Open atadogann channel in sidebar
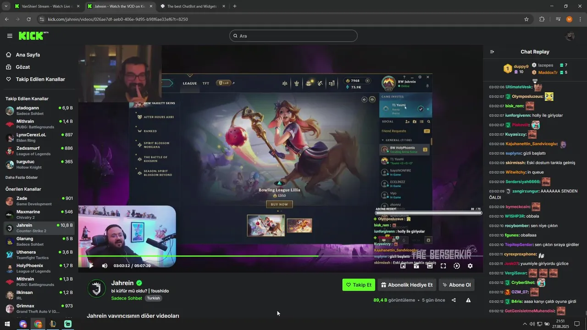587x330 pixels. [x=39, y=110]
